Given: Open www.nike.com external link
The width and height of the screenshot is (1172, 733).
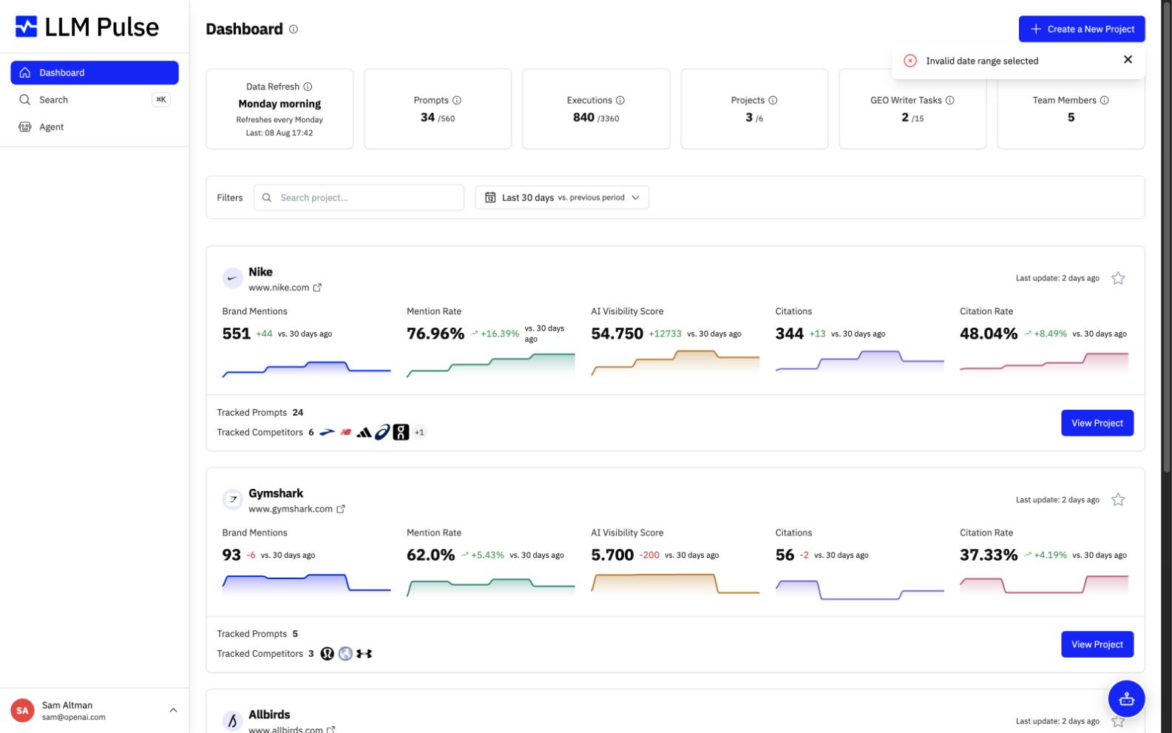Looking at the screenshot, I should pyautogui.click(x=285, y=288).
